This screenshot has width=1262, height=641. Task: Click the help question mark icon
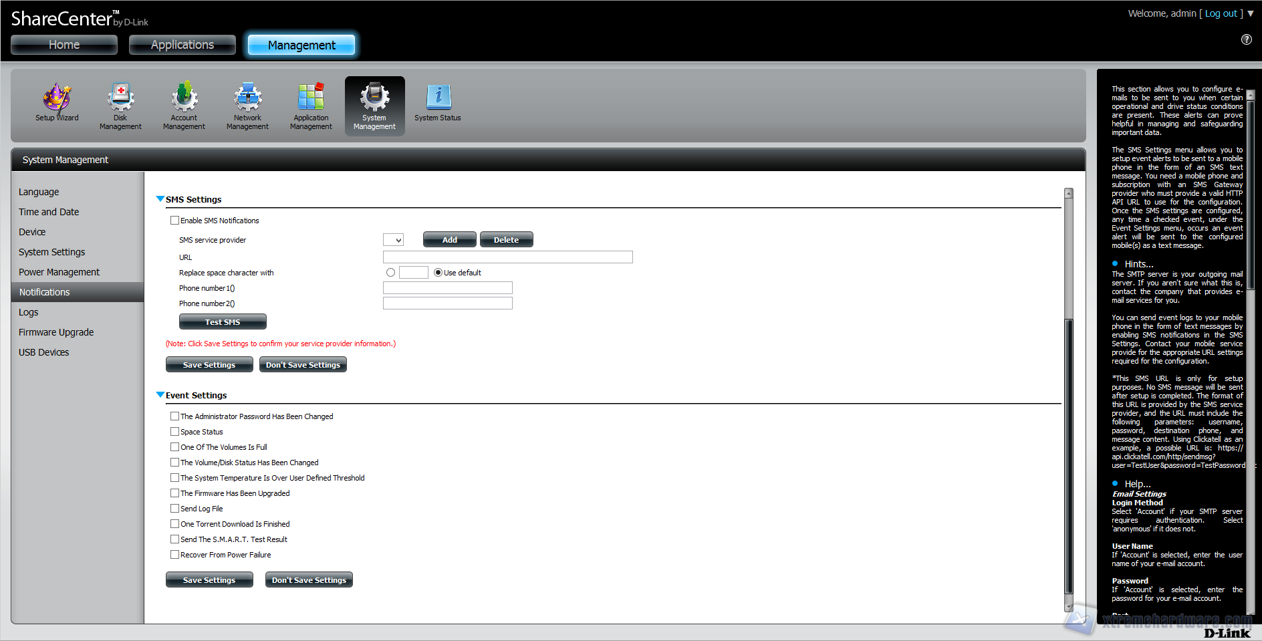point(1247,39)
